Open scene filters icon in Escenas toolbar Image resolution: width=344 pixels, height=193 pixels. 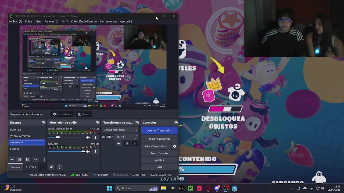(27, 159)
